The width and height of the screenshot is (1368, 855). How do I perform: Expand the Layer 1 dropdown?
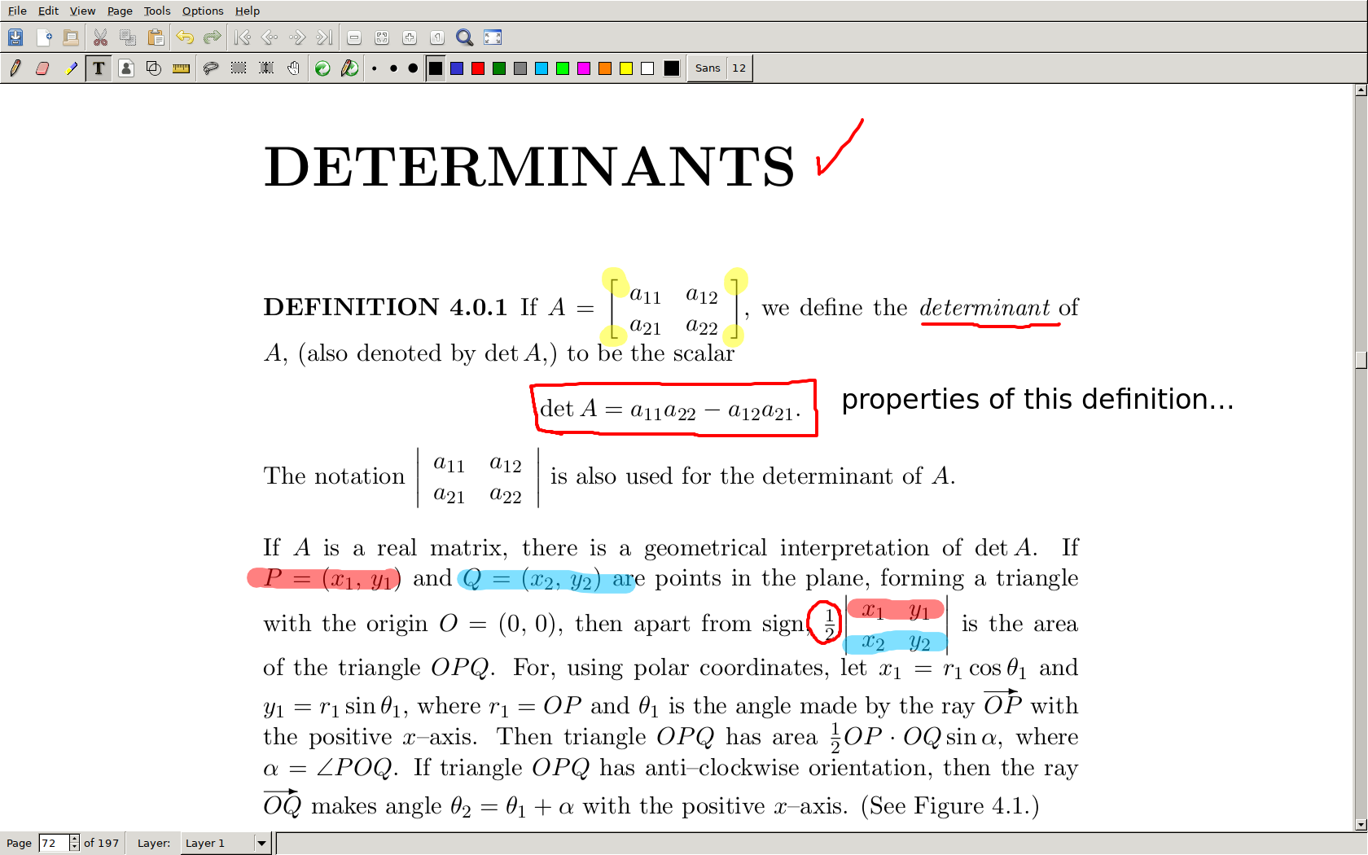click(261, 843)
